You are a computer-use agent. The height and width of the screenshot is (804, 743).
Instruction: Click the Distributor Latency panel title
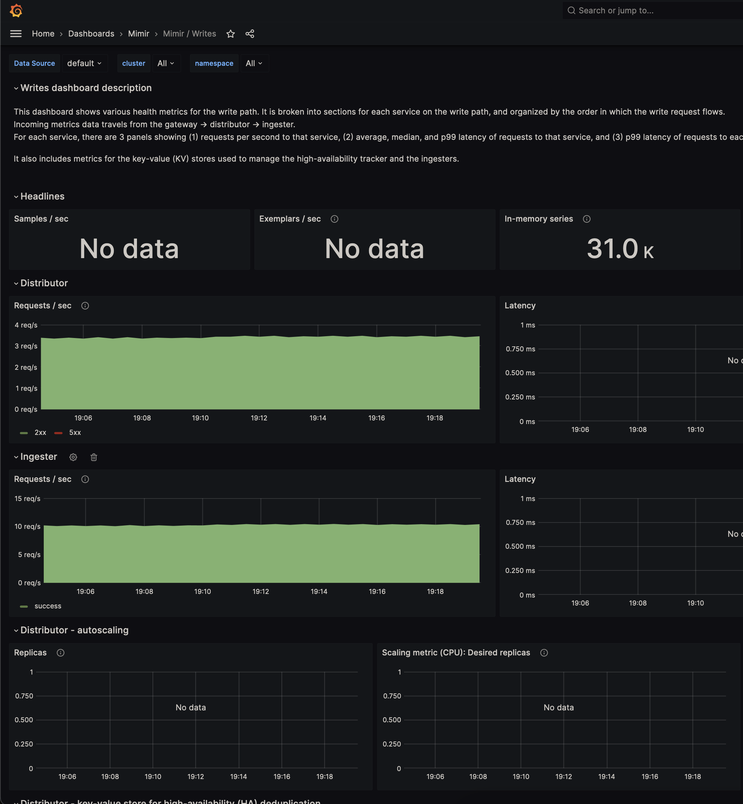pos(520,306)
